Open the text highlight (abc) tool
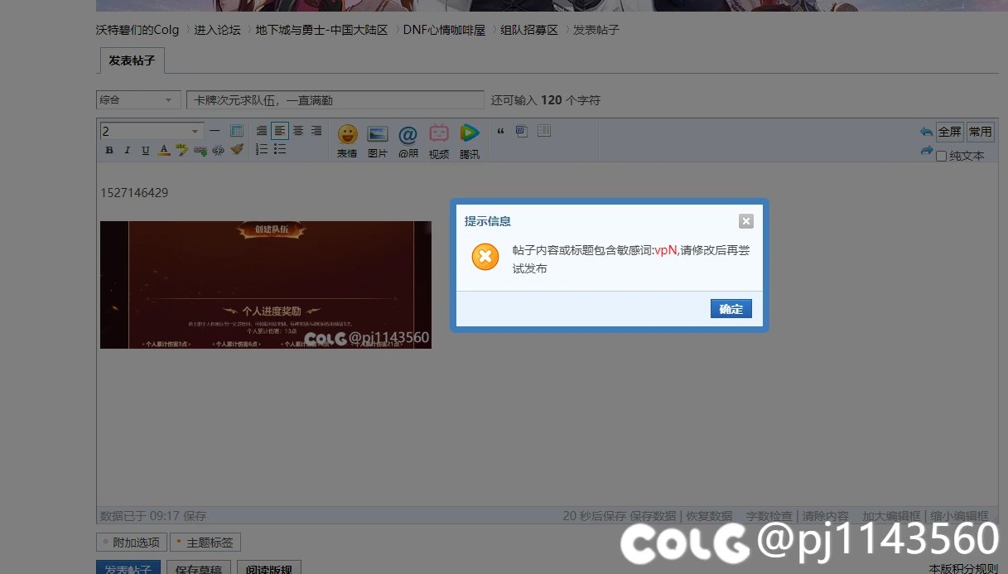Image resolution: width=1008 pixels, height=574 pixels. tap(182, 150)
